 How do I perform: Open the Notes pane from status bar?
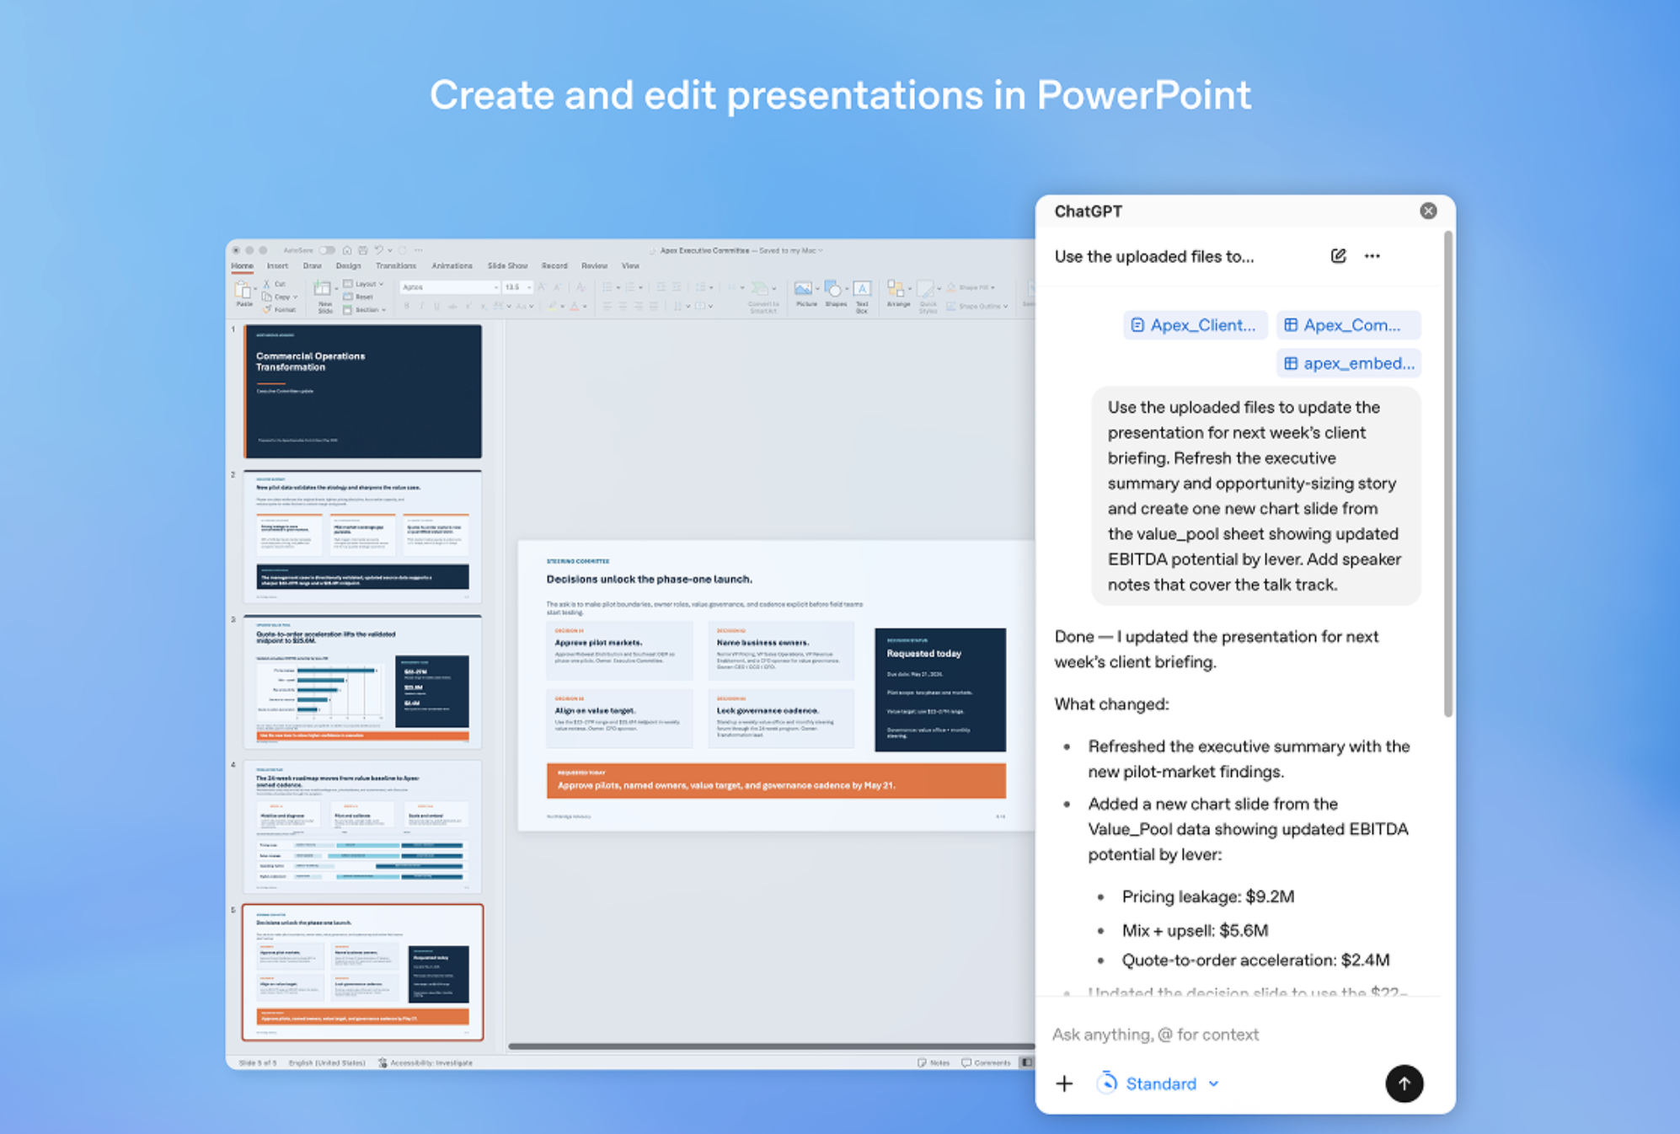[934, 1062]
